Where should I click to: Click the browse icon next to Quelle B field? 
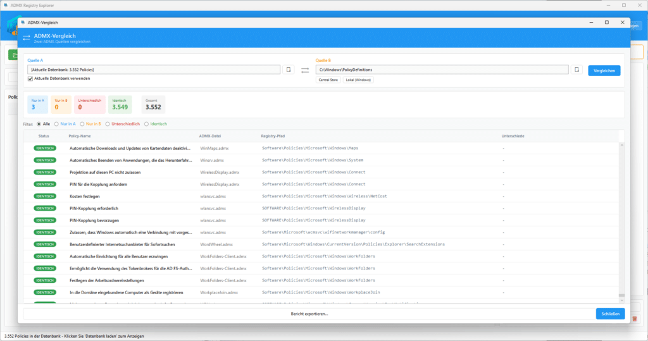tap(576, 70)
